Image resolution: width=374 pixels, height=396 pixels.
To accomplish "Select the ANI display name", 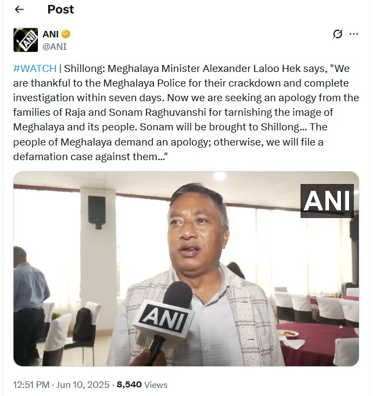I will pyautogui.click(x=50, y=34).
